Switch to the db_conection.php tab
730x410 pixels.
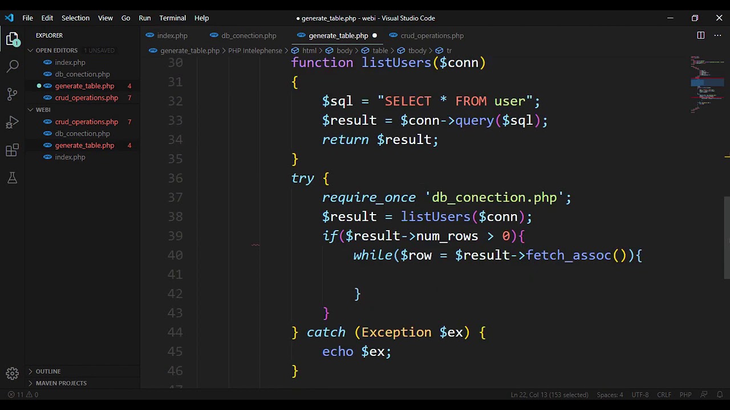(x=249, y=35)
